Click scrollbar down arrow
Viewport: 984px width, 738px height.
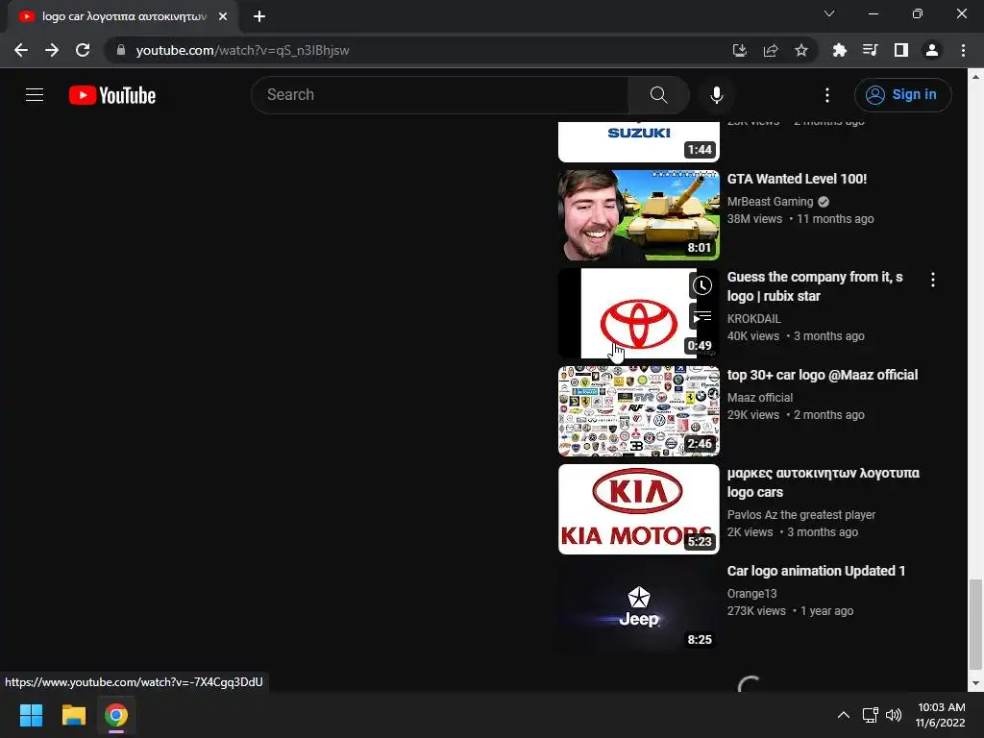point(974,683)
